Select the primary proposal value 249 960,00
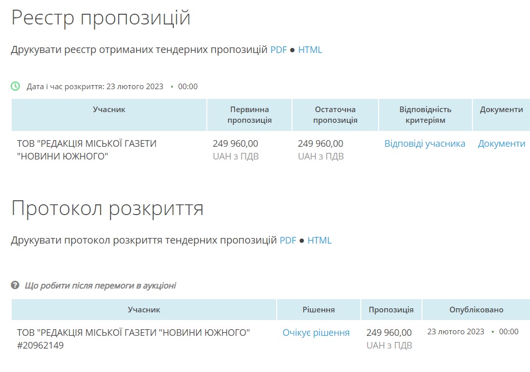 pyautogui.click(x=235, y=144)
